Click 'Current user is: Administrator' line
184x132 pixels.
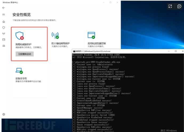click(95, 65)
